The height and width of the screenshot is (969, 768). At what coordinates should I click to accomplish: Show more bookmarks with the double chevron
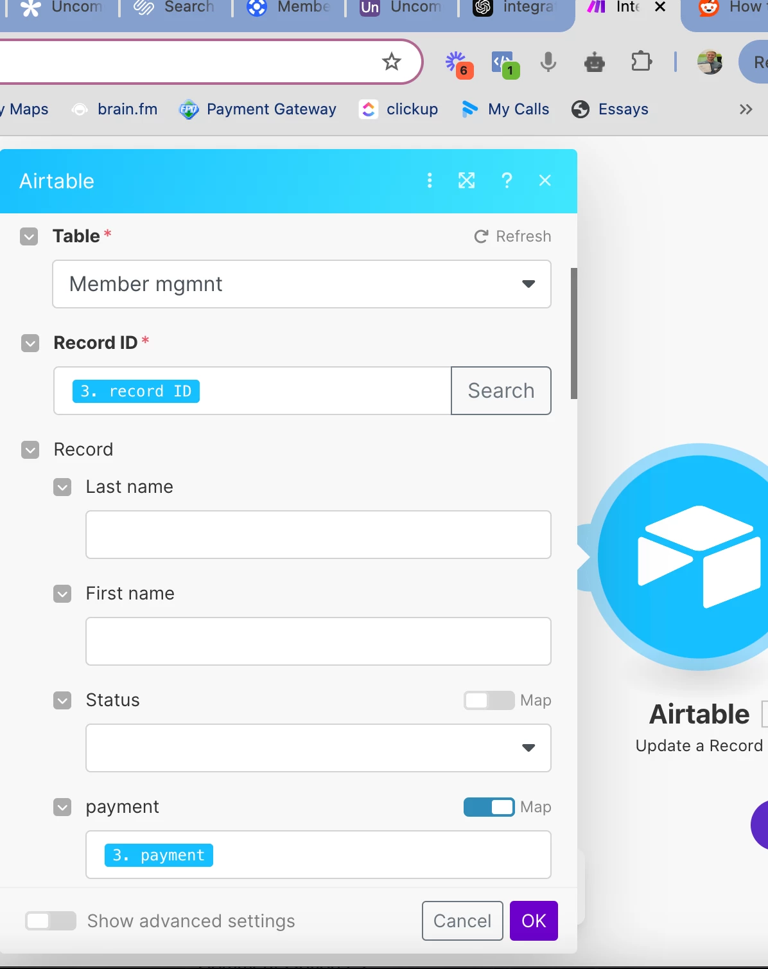click(x=746, y=109)
